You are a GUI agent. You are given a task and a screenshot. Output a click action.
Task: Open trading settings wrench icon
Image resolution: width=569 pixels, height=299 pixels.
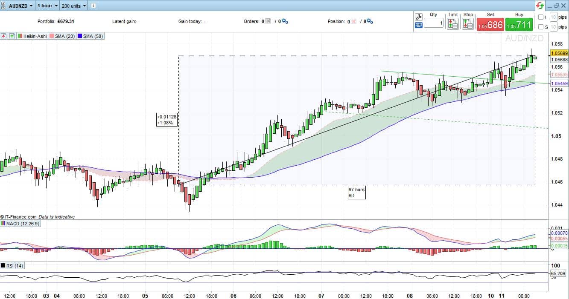pos(418,17)
